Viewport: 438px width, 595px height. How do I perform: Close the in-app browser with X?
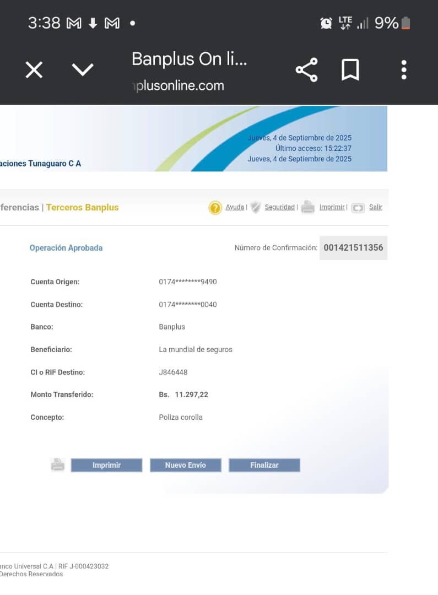coord(34,70)
